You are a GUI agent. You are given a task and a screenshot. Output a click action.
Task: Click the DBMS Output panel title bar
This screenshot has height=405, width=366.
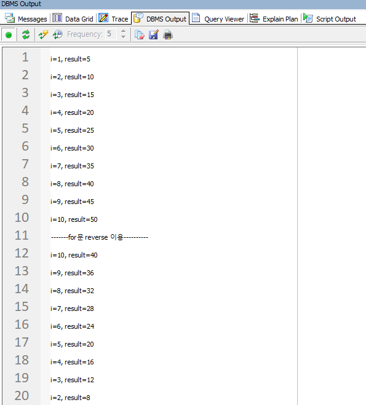coord(183,4)
